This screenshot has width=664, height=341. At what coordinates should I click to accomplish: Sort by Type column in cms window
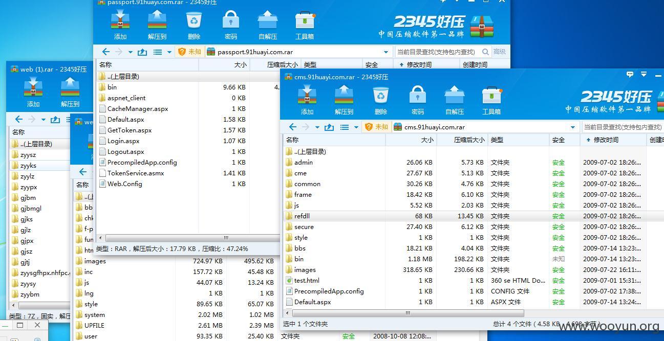518,140
